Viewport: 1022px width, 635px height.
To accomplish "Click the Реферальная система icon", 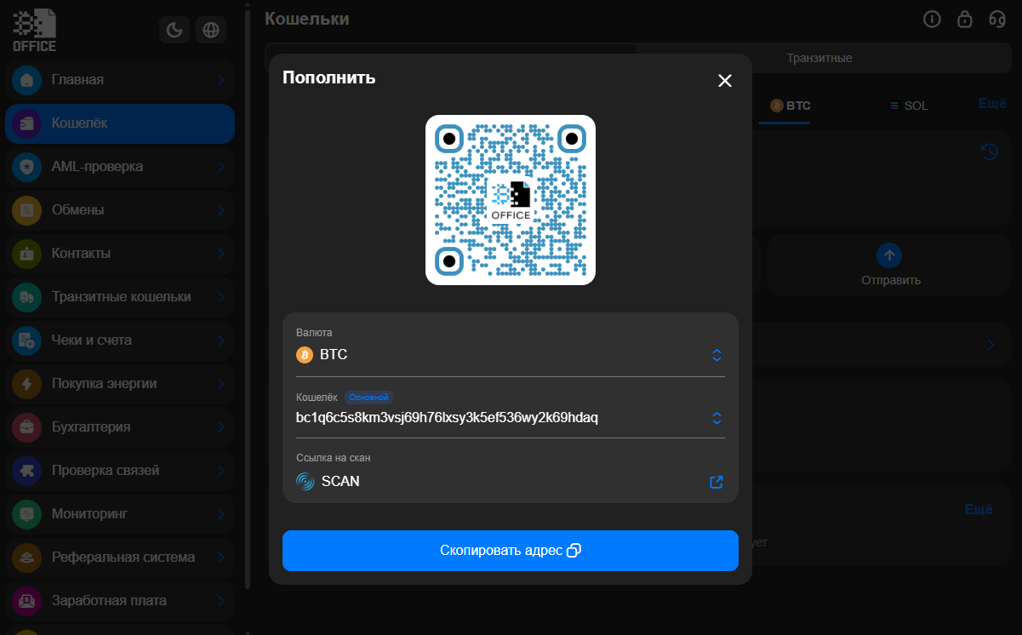I will (x=26, y=558).
